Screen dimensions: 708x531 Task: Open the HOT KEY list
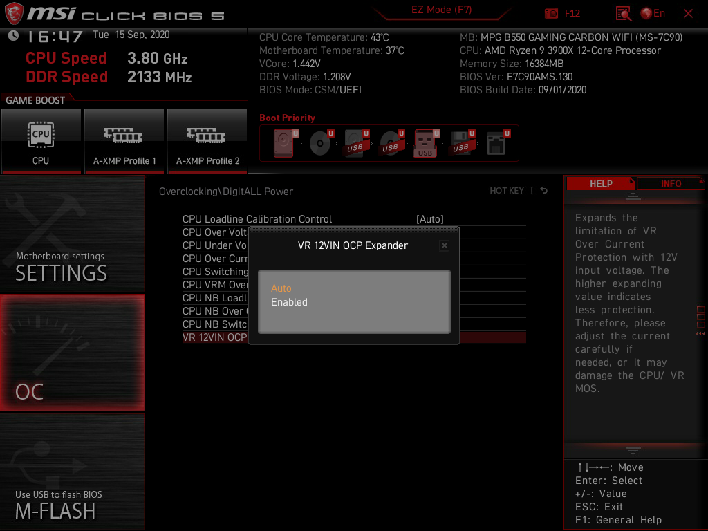click(x=507, y=191)
